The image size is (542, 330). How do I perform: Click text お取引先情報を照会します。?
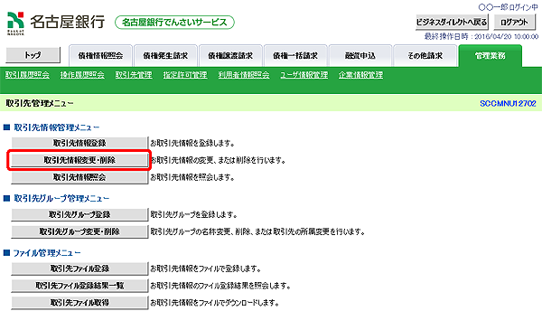coord(192,177)
